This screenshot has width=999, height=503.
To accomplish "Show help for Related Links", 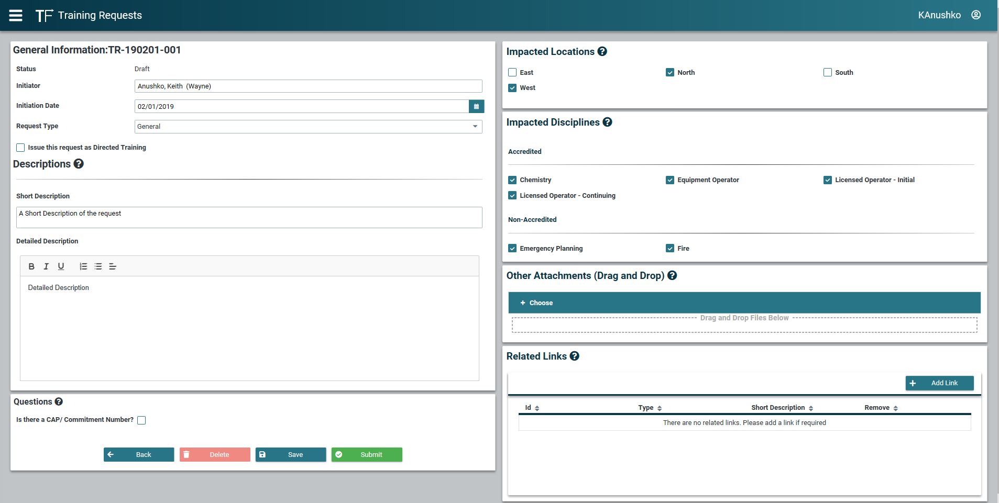I will (x=574, y=356).
